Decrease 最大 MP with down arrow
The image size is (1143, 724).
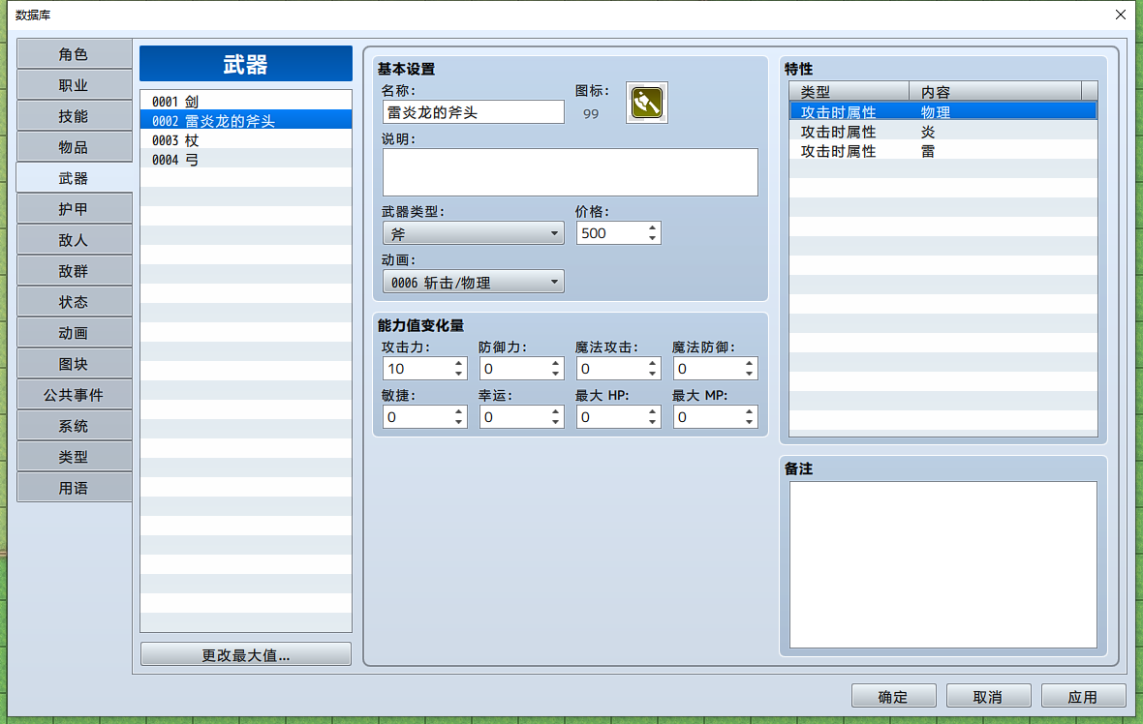coord(750,422)
